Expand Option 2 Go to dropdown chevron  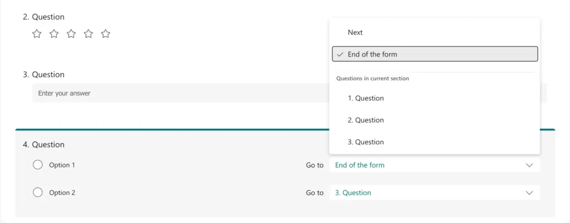[529, 193]
